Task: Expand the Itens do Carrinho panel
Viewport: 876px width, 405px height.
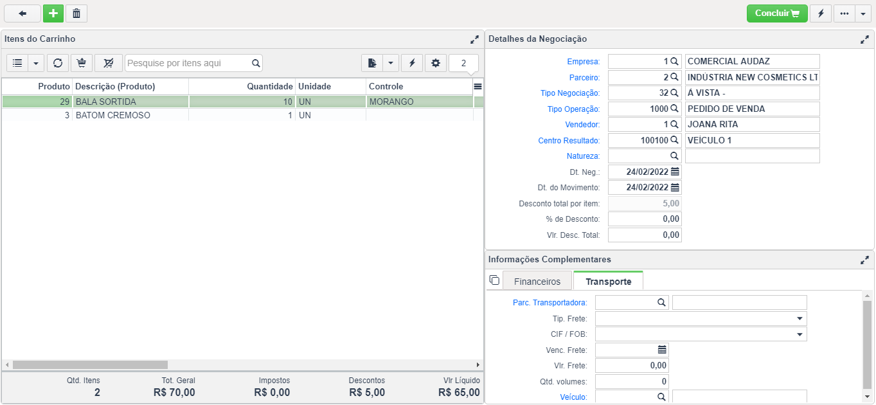Action: (474, 39)
